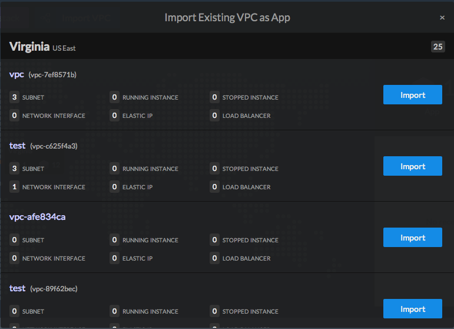Import the test vpc-89f62bec VPC
The image size is (454, 329).
[x=413, y=309]
